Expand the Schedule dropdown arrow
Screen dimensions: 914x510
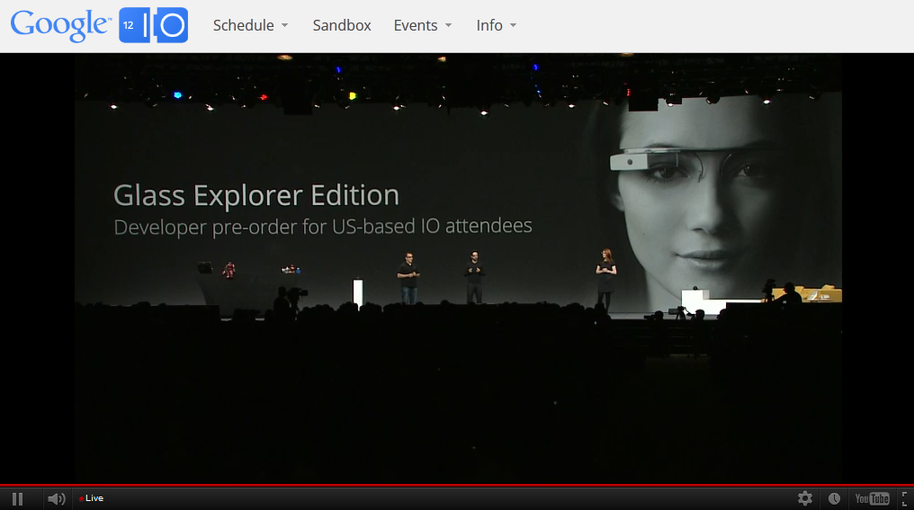click(x=285, y=26)
